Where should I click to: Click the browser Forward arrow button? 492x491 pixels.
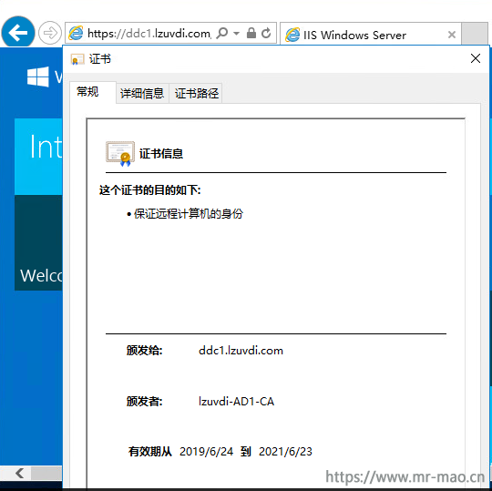pos(50,33)
